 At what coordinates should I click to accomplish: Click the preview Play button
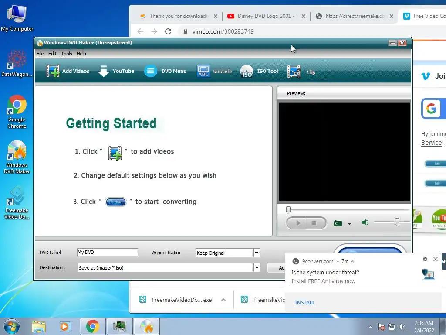point(297,223)
